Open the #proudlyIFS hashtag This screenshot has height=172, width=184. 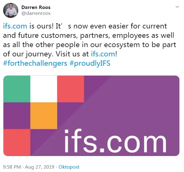coord(90,63)
